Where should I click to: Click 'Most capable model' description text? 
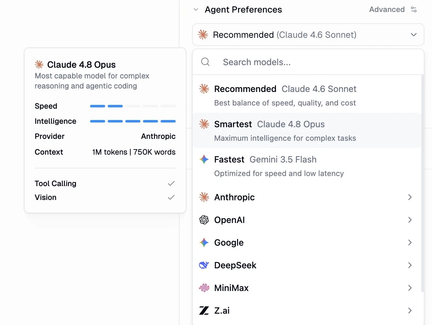pyautogui.click(x=92, y=81)
